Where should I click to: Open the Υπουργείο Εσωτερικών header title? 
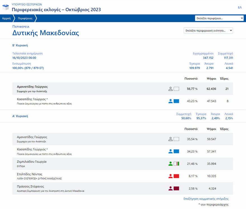pos(27,4)
